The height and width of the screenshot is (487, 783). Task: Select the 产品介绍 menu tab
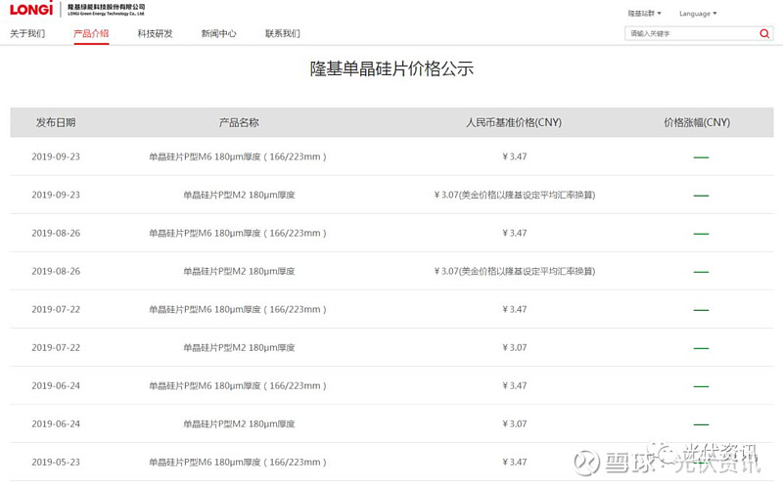tap(91, 33)
